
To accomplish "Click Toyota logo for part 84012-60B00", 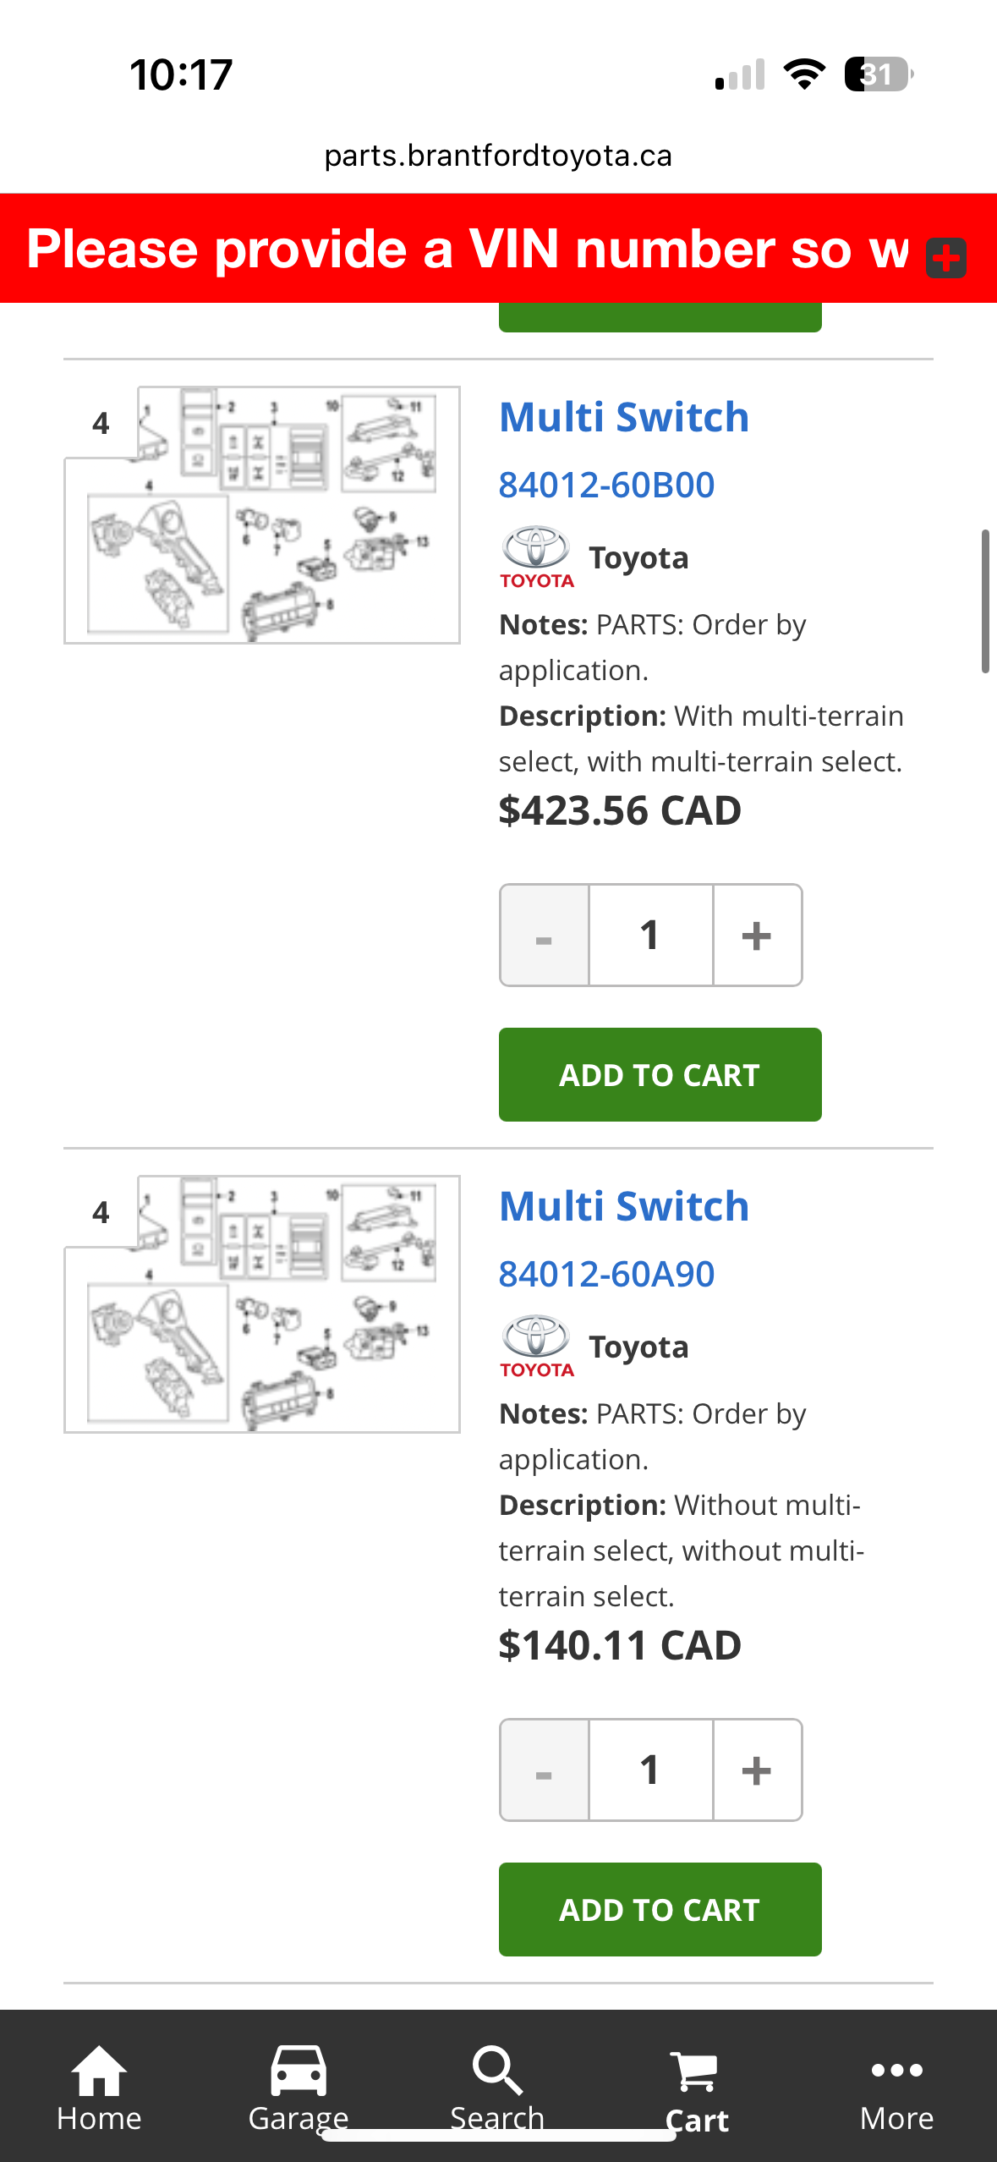I will pos(536,557).
